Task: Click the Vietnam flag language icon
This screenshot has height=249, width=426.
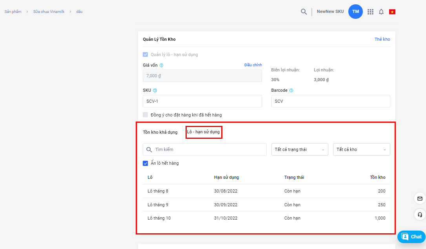Action: click(x=392, y=12)
